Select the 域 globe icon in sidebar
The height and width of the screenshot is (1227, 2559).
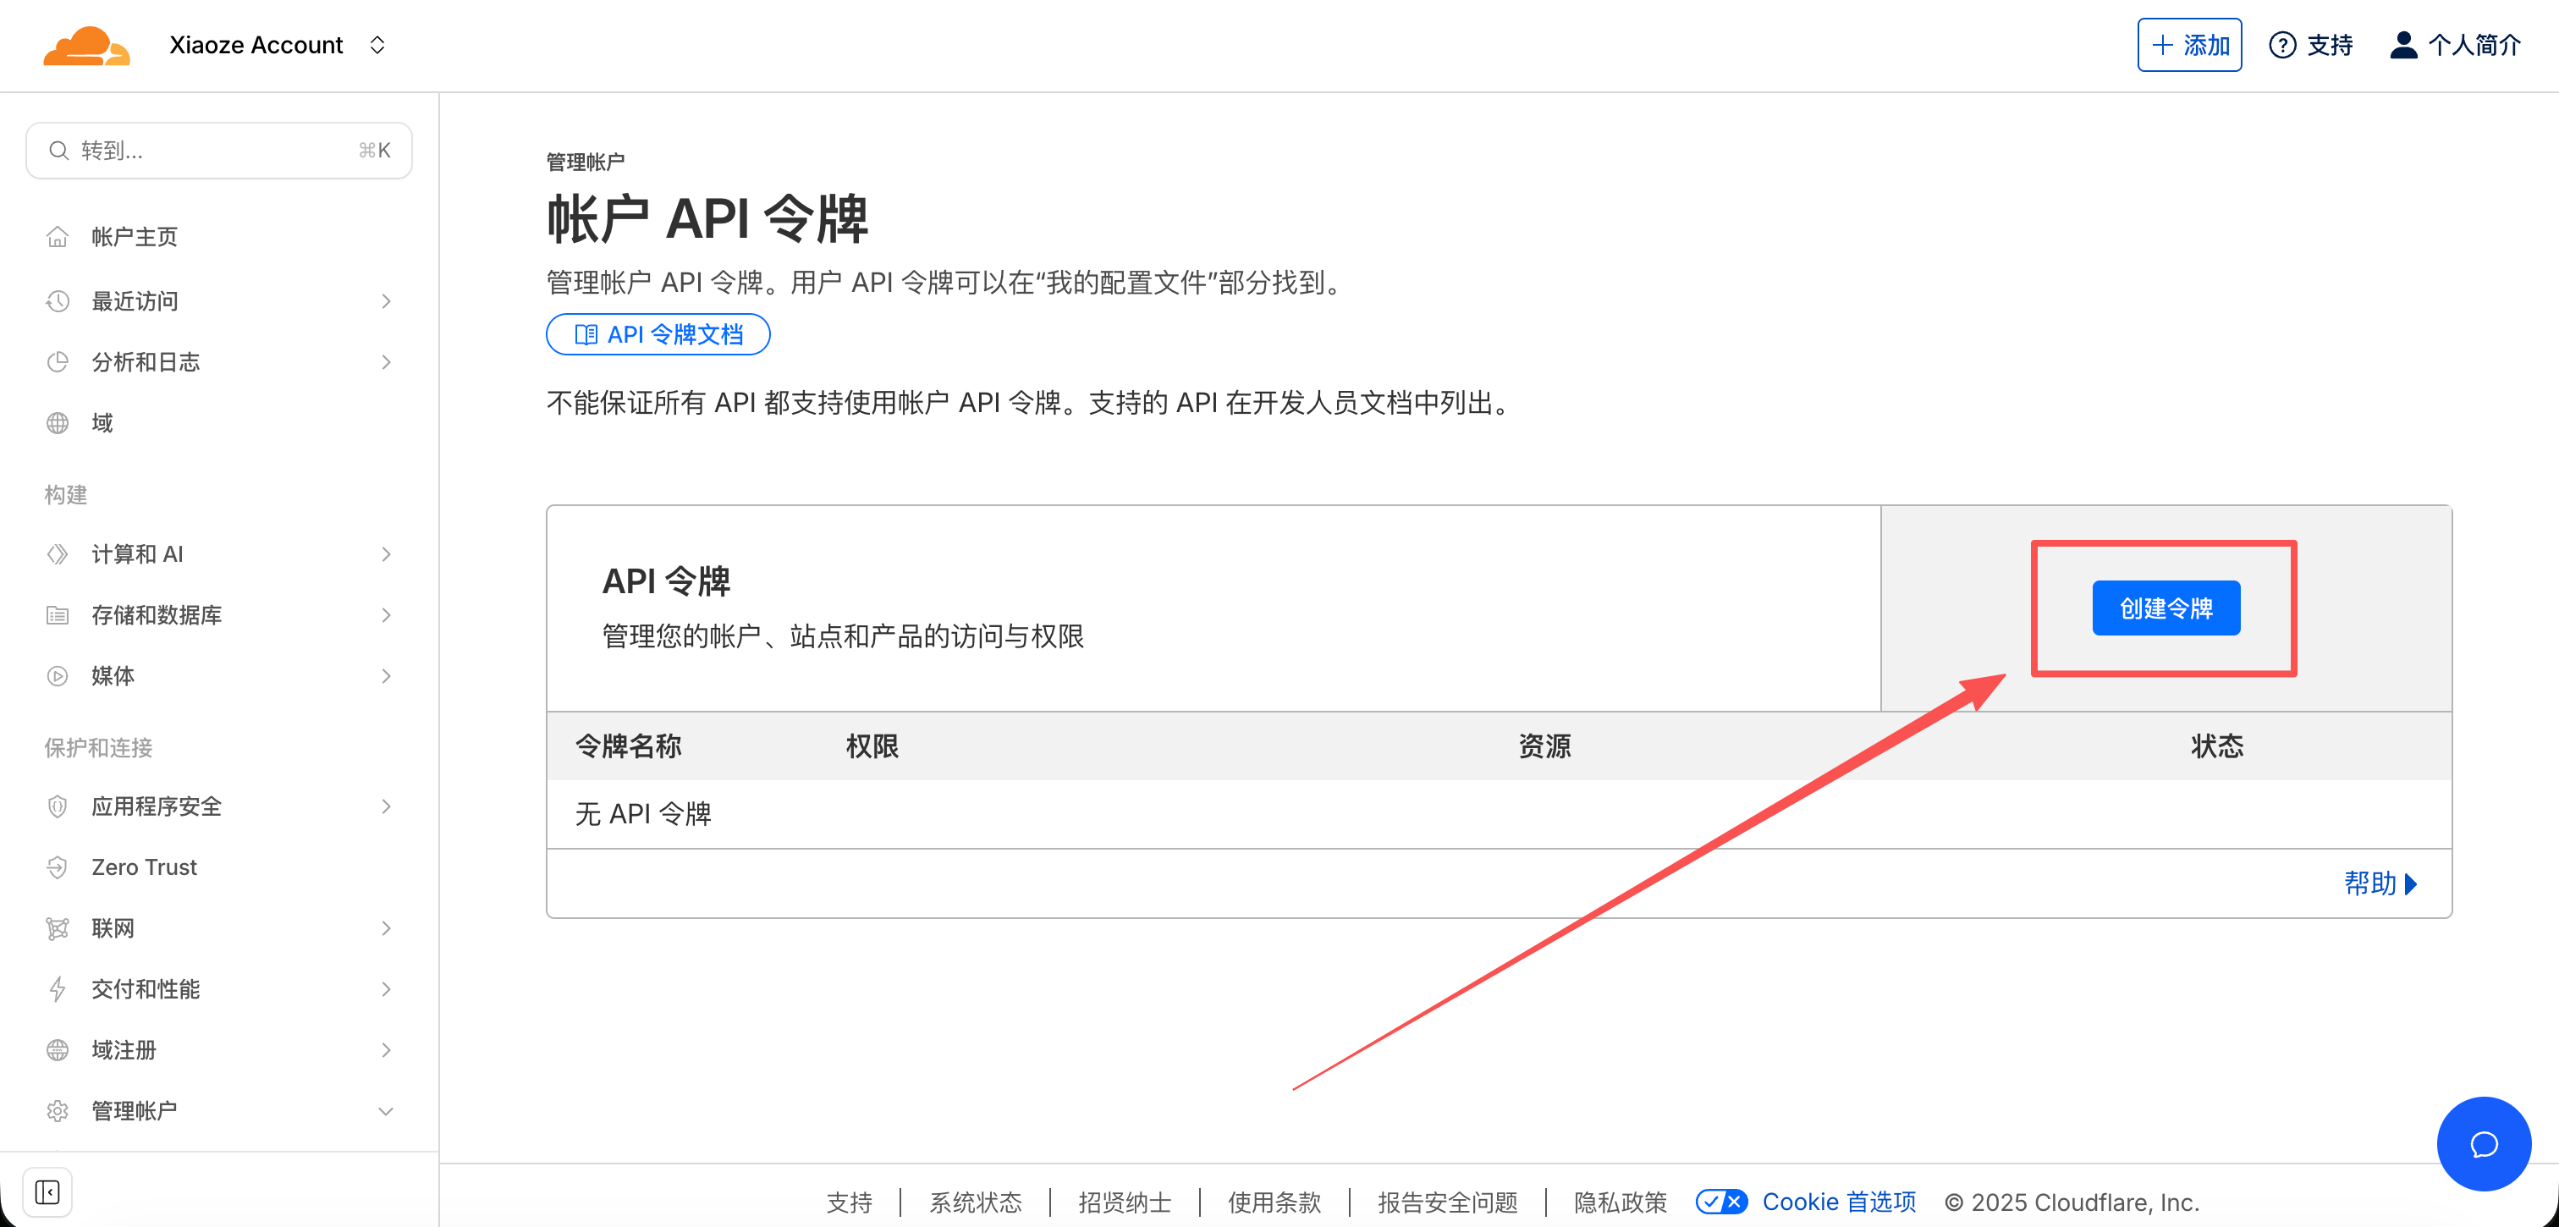pos(58,422)
